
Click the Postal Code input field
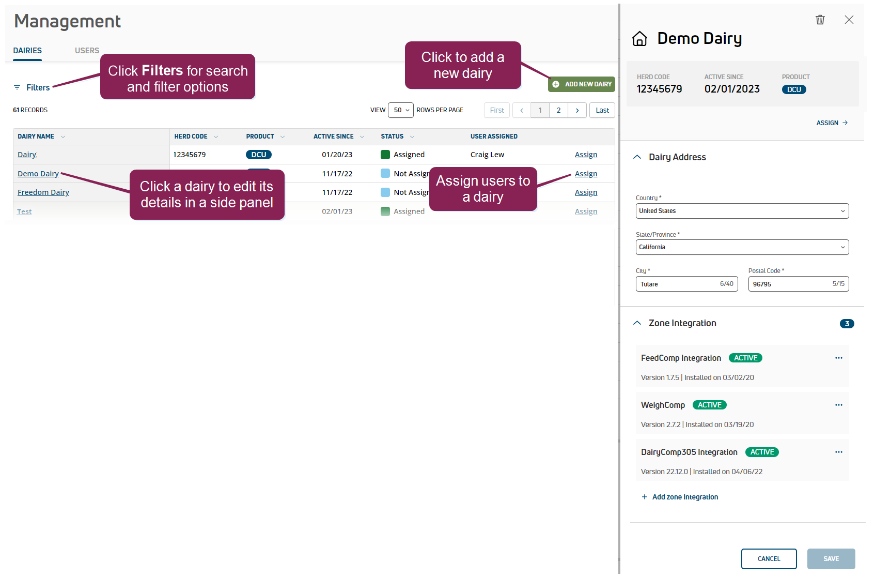pos(790,284)
